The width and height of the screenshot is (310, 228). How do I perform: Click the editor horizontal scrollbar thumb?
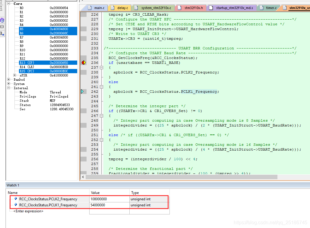181,177
